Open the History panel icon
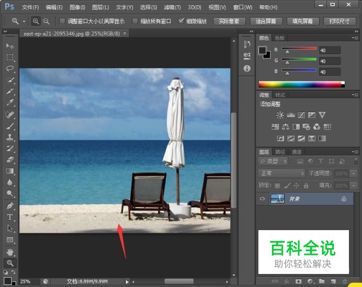The height and width of the screenshot is (287, 362). [x=247, y=44]
